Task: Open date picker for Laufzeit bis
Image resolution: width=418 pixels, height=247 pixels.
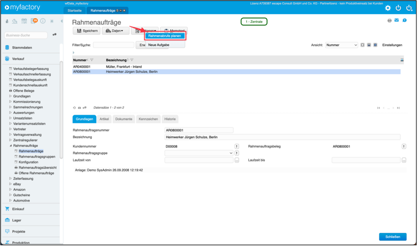Action: (404, 160)
